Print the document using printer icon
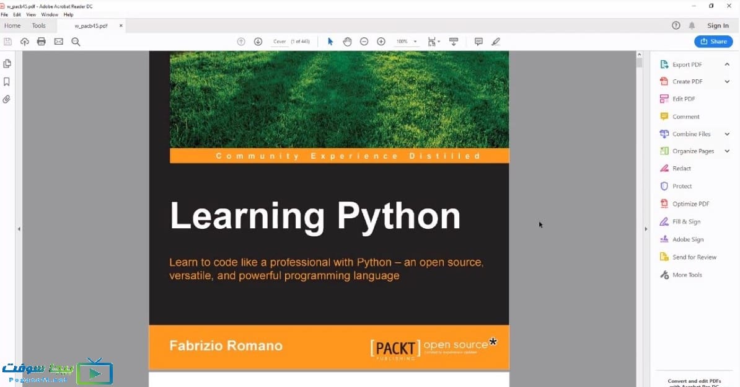 pos(42,42)
